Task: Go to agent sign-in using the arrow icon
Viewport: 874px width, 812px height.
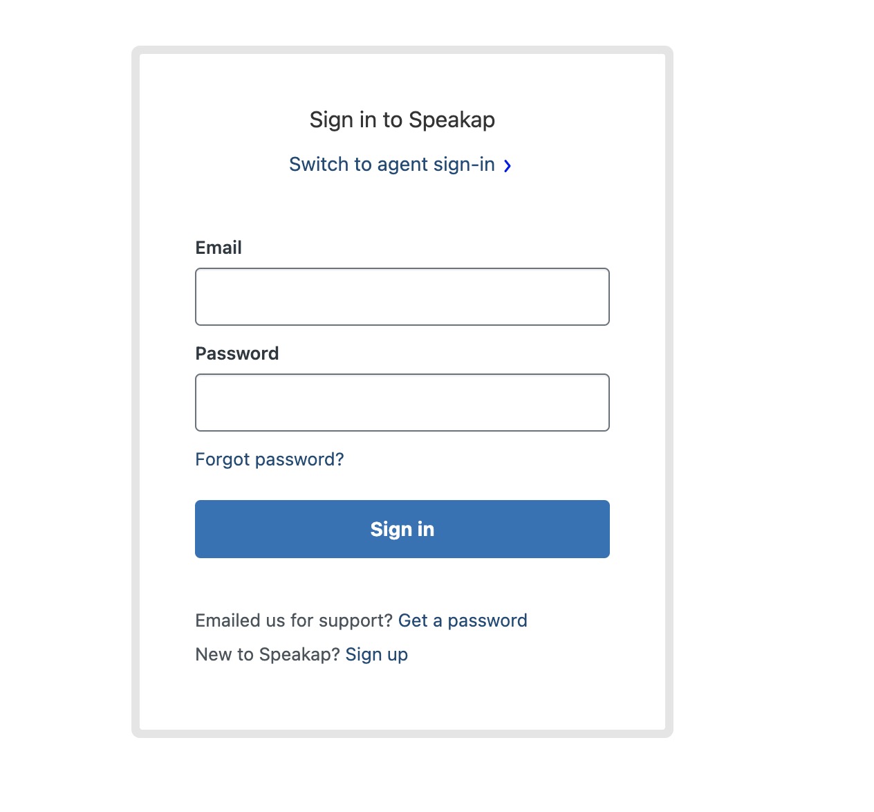Action: 508,165
